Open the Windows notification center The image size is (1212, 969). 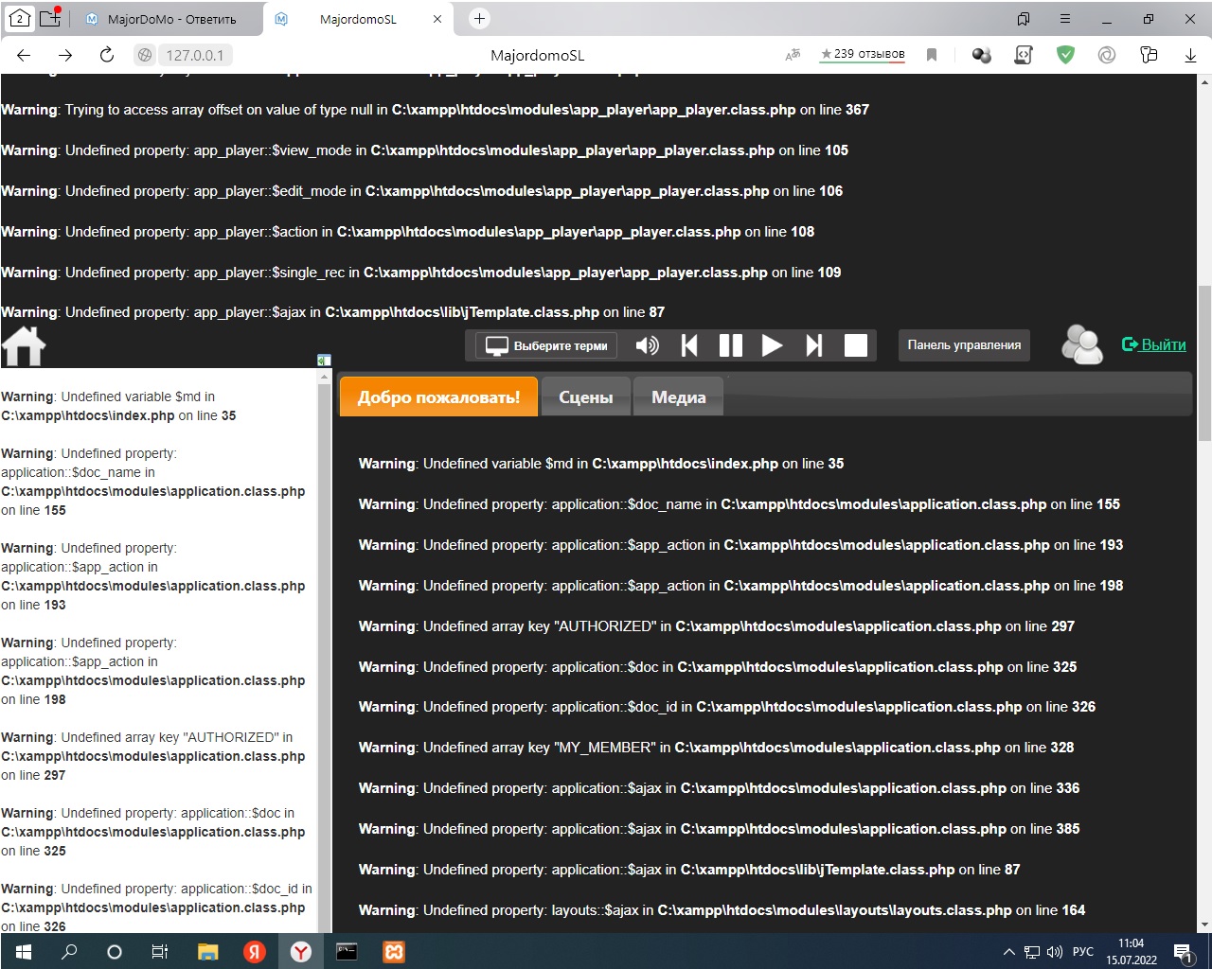1184,952
